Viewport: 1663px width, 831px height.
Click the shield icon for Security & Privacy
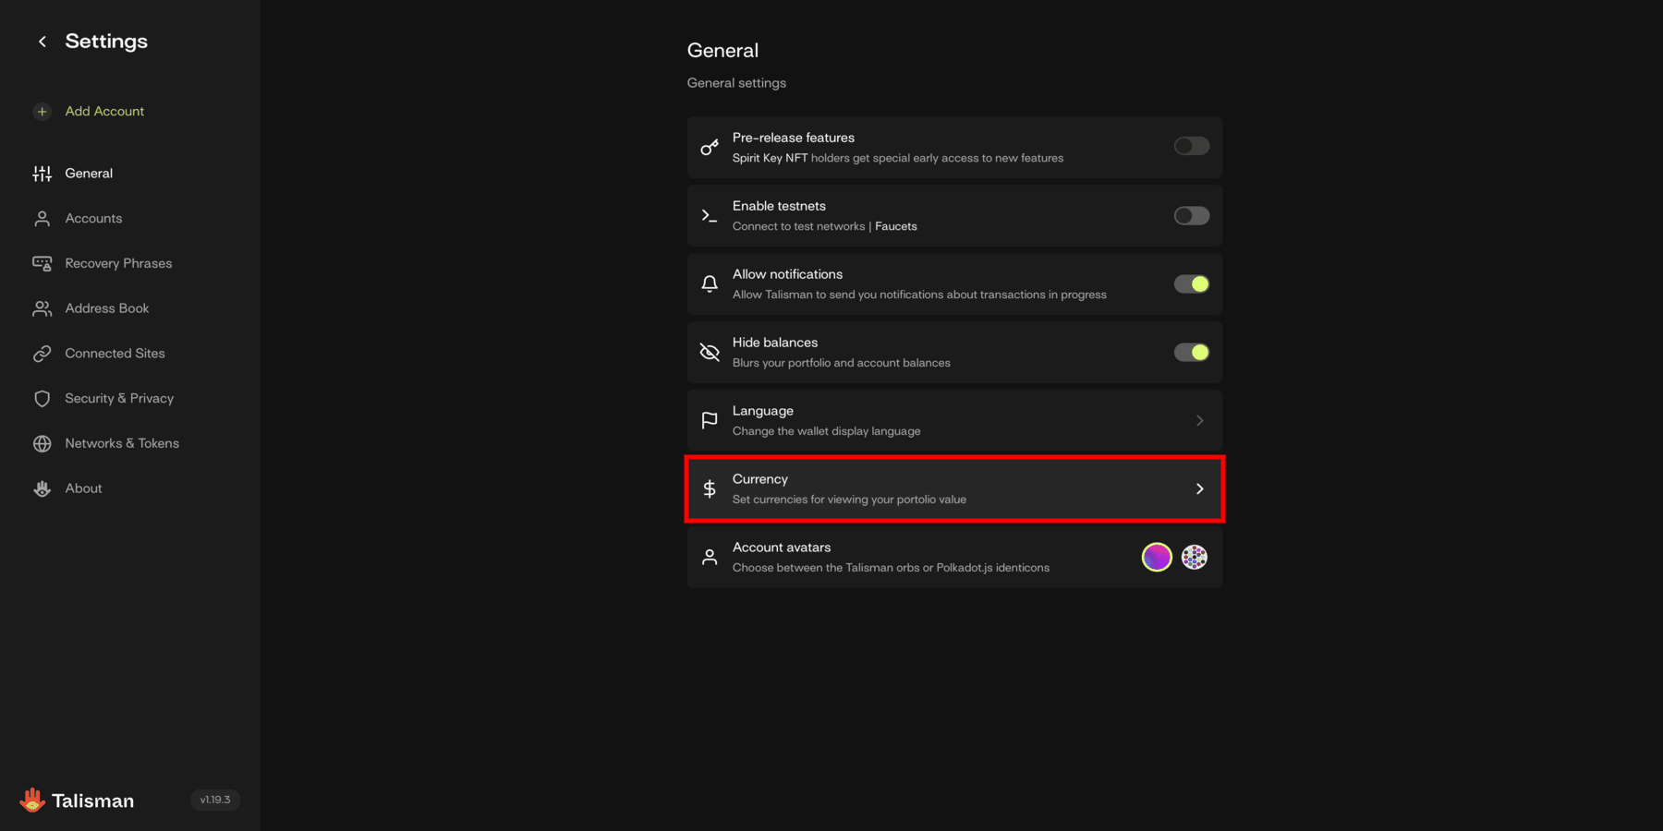42,399
